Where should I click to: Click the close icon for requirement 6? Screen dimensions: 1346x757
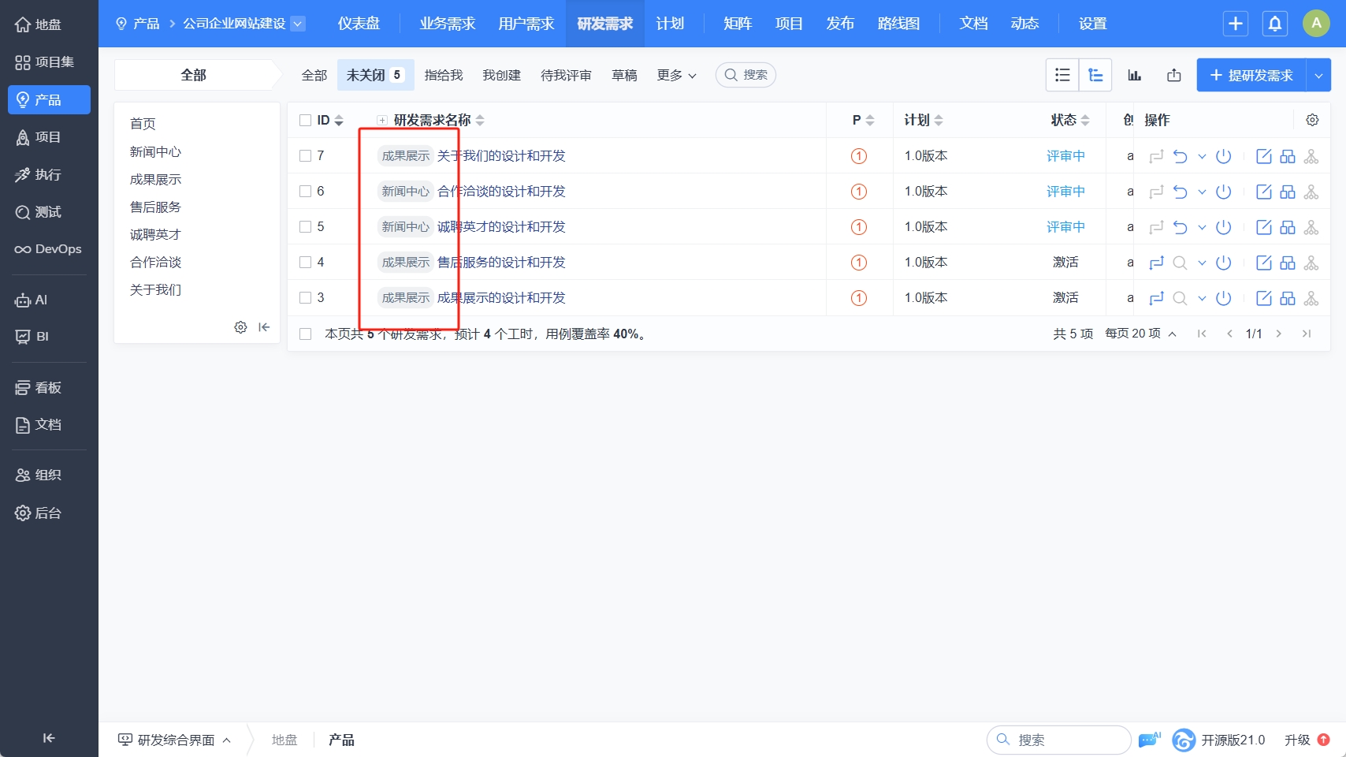(x=1223, y=192)
